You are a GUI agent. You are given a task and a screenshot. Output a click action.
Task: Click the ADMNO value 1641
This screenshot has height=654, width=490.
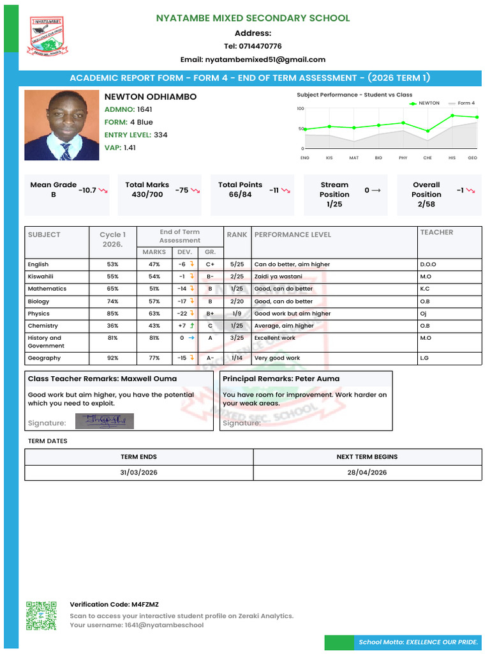[145, 109]
